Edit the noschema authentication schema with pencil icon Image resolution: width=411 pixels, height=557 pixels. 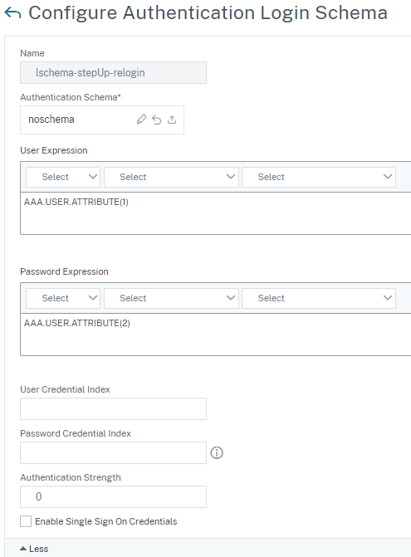coord(141,120)
